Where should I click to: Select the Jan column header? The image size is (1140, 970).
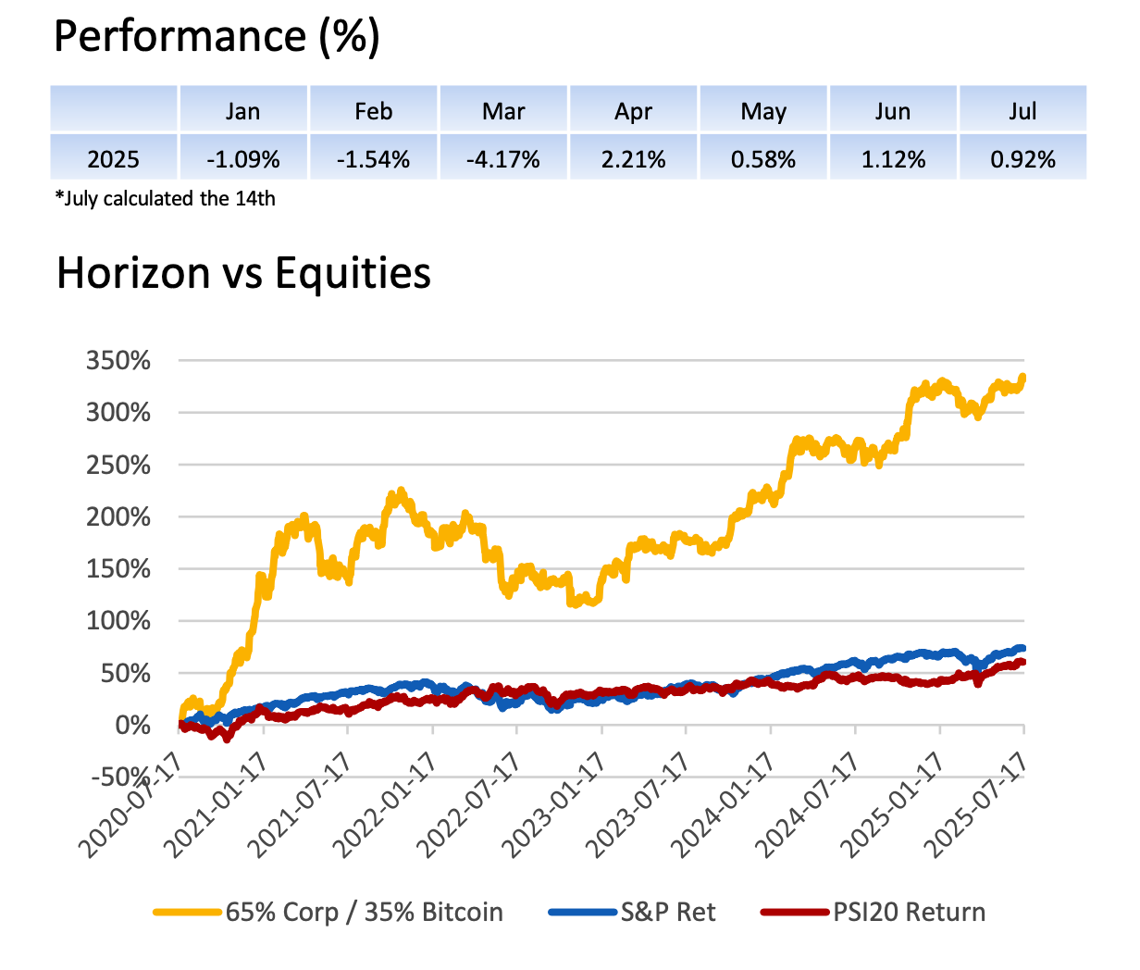(x=242, y=111)
